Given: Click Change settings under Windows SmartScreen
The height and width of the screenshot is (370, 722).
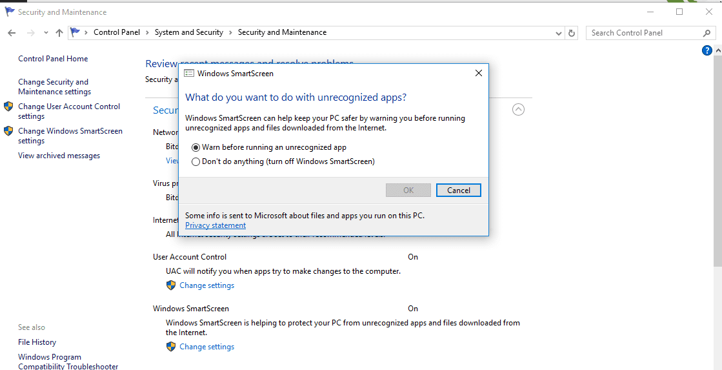Looking at the screenshot, I should coord(206,347).
